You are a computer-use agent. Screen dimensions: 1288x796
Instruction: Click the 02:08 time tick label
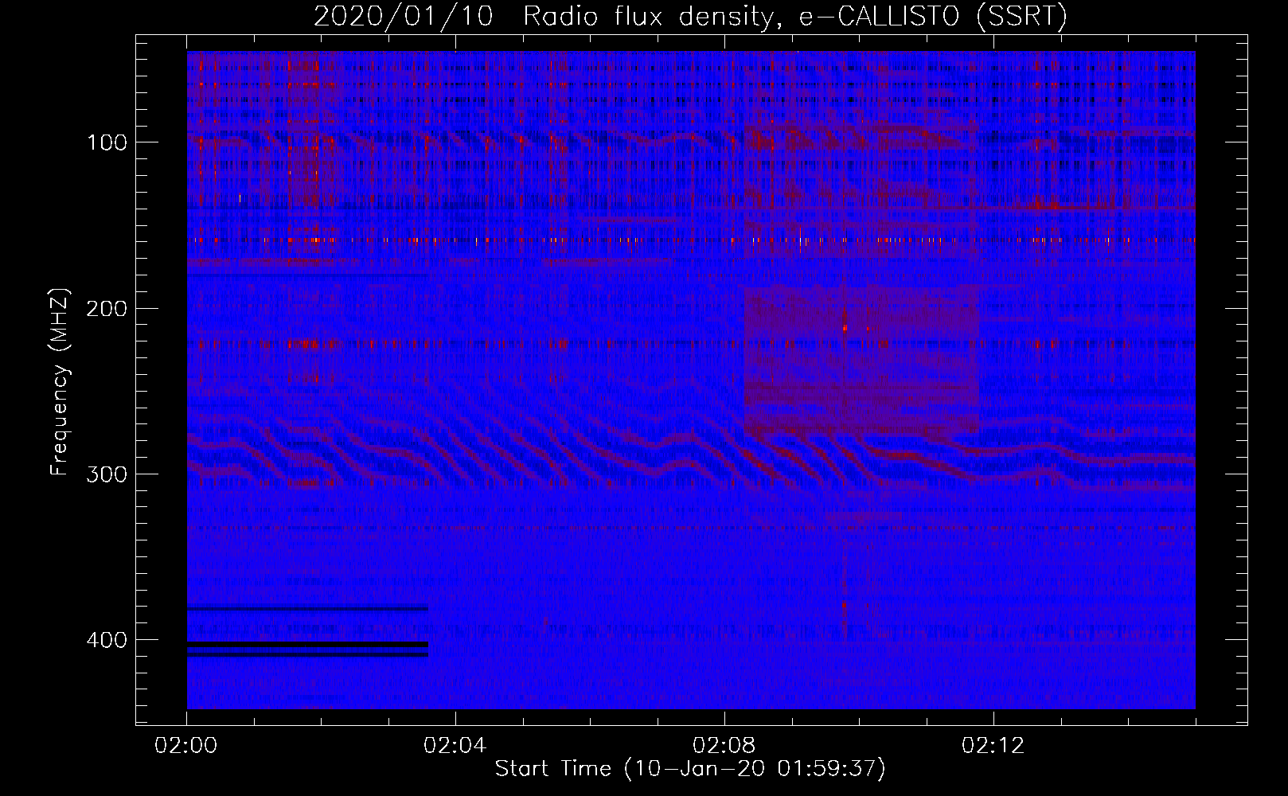pyautogui.click(x=724, y=745)
